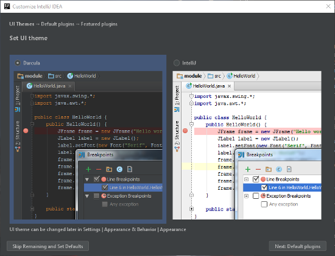Click the green plus icon in Darcula preview

click(88, 170)
